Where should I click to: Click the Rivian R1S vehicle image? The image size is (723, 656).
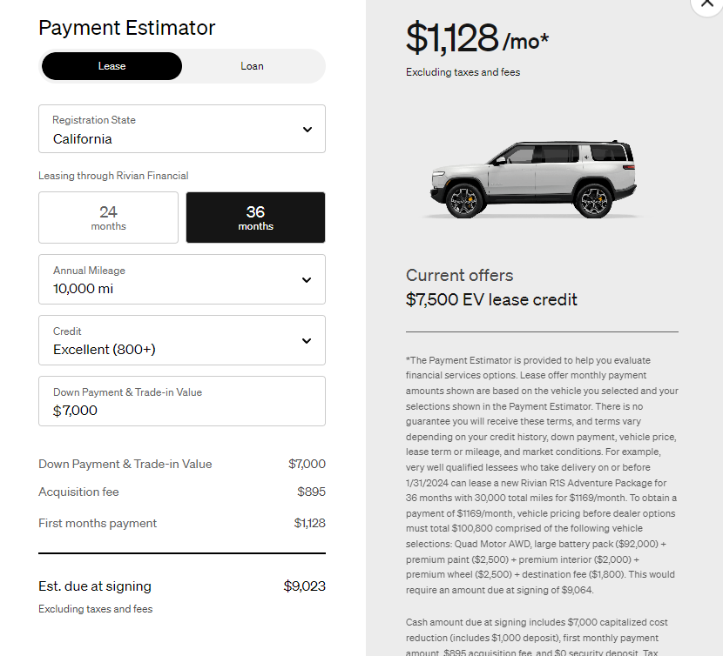pyautogui.click(x=537, y=179)
